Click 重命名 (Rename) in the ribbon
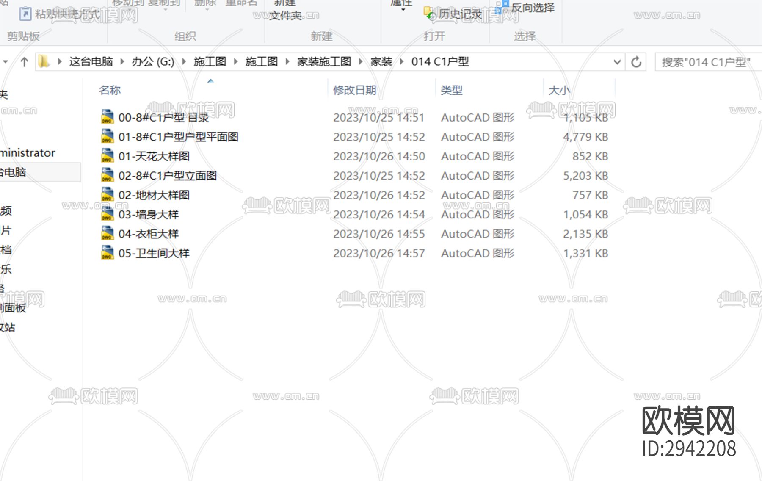 click(x=241, y=3)
